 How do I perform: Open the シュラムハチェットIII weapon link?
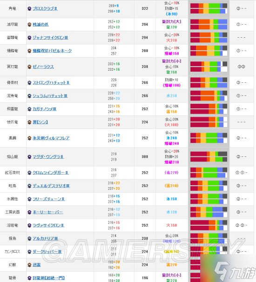tap(50, 96)
